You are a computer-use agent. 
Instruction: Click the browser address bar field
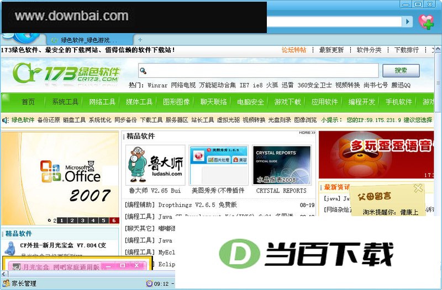(x=334, y=22)
